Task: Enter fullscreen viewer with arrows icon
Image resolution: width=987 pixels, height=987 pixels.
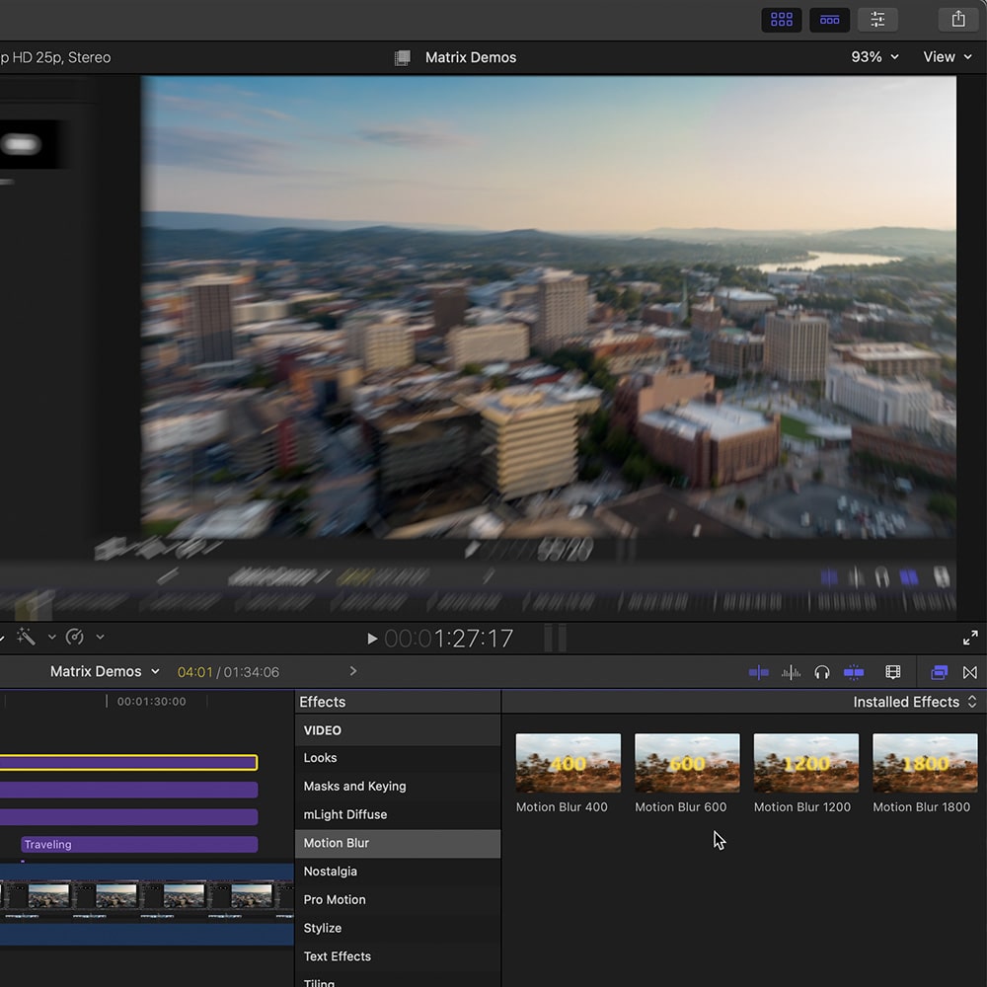Action: 970,638
